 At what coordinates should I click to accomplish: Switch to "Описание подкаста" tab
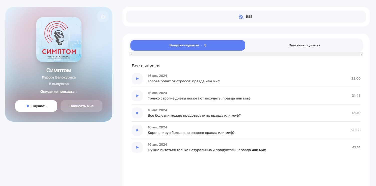[304, 45]
